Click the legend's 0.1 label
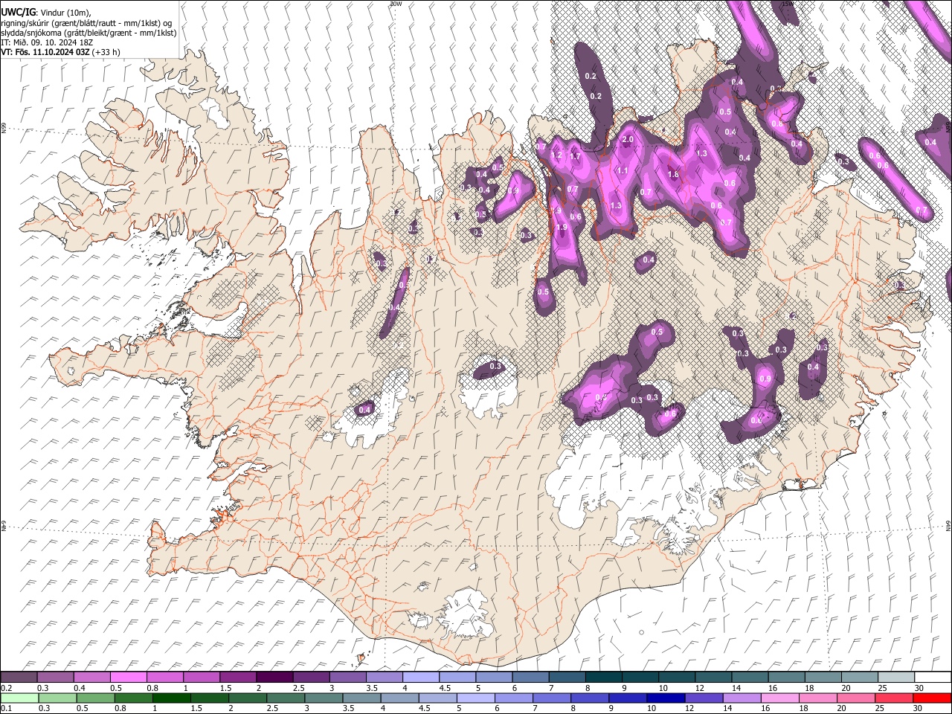Viewport: 952px width, 714px height. (6, 709)
